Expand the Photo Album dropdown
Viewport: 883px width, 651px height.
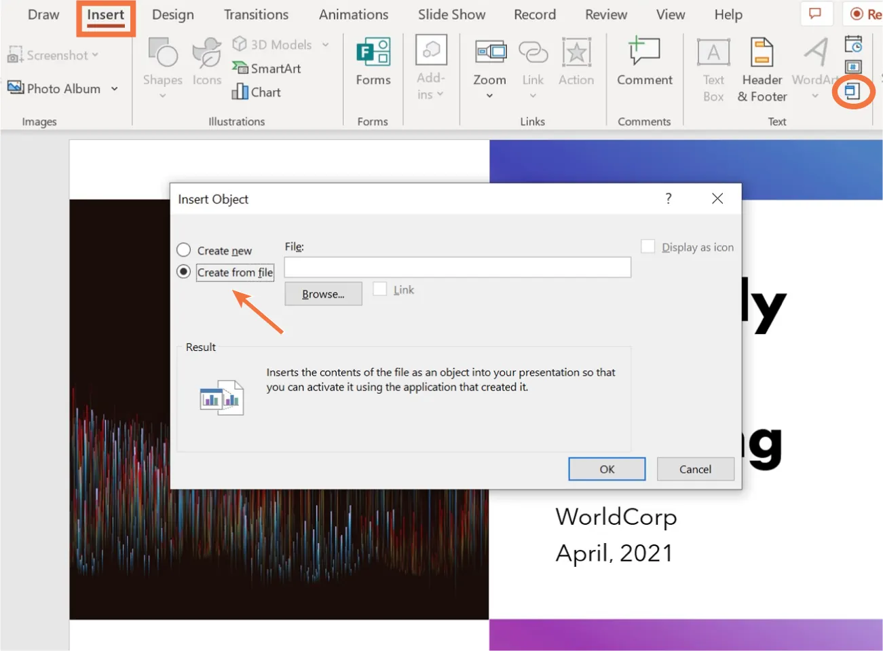click(x=114, y=88)
